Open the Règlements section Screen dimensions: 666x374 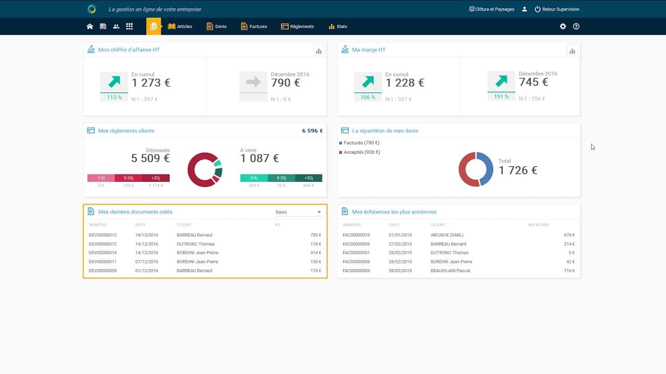pos(297,26)
